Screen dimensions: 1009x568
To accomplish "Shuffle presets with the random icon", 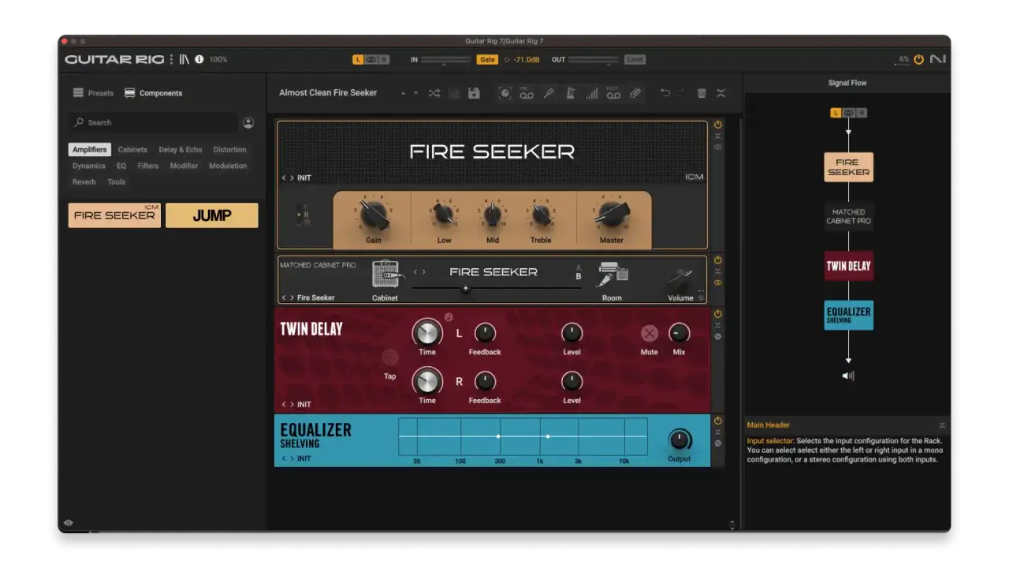I will coord(434,93).
